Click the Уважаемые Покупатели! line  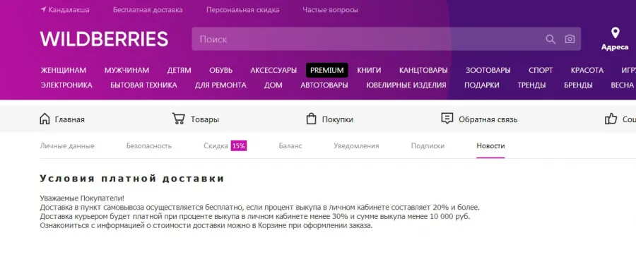pos(82,198)
